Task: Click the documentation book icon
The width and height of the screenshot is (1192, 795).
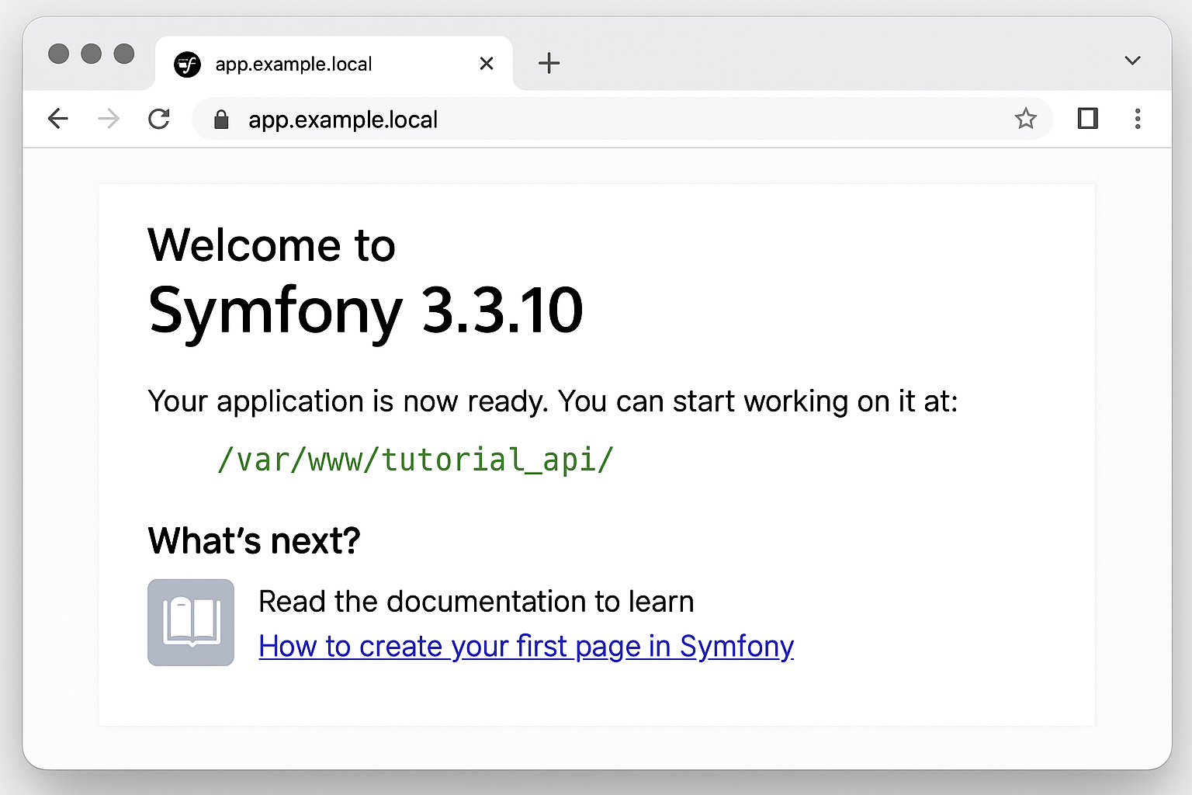Action: click(191, 622)
